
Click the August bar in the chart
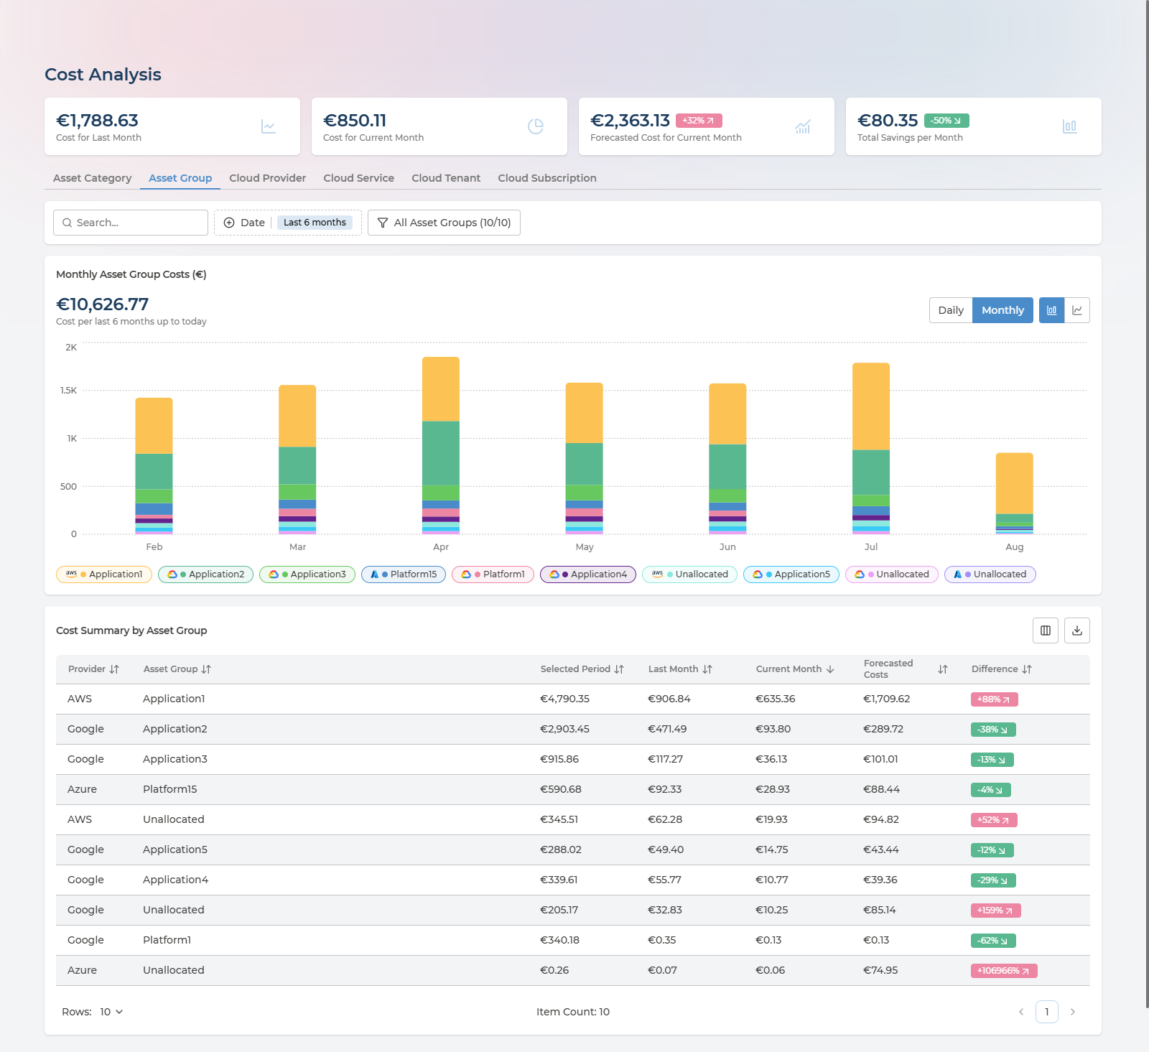coord(1015,493)
